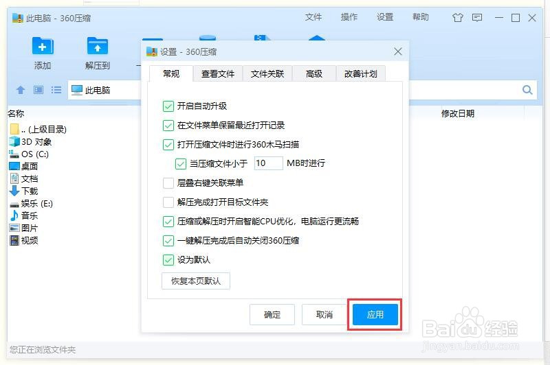Image resolution: width=550 pixels, height=365 pixels.
Task: Open the 帮助 menu
Action: (x=421, y=17)
